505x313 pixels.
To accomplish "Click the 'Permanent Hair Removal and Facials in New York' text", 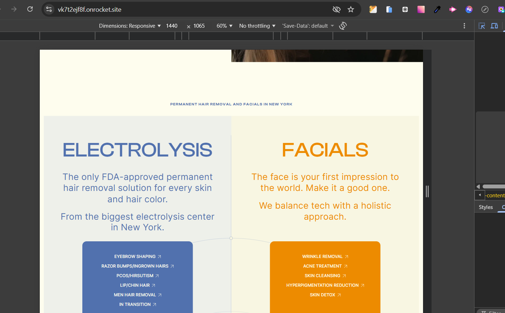I will [x=231, y=104].
